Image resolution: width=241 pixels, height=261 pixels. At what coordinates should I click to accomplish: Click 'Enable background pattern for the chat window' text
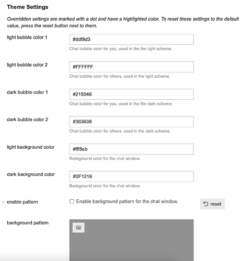point(127,201)
